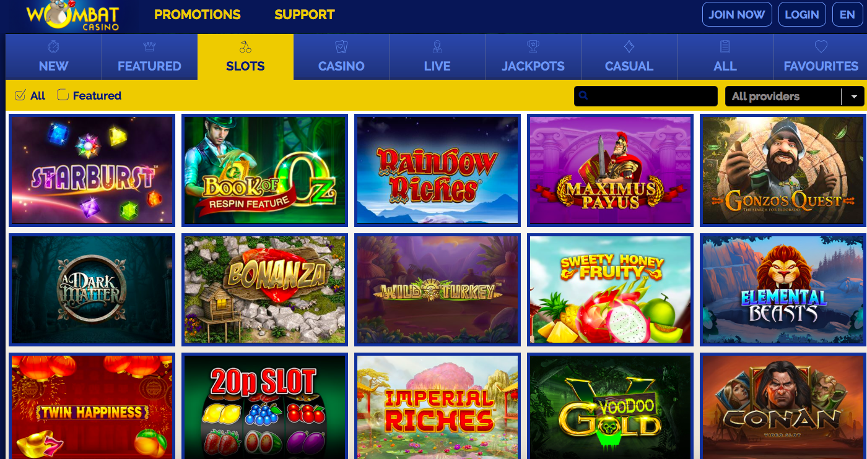Enable the Featured checkbox filter
Screen dimensions: 867x459
[x=63, y=95]
